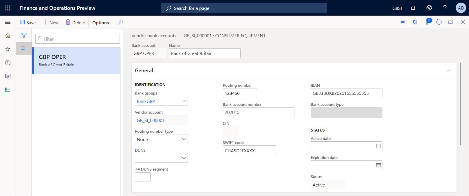Open the notifications bell
This screenshot has height=196, width=469.
[x=413, y=8]
